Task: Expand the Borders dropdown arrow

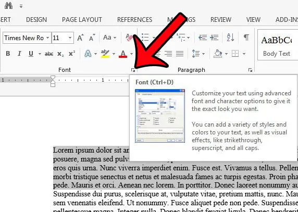Action: pyautogui.click(x=244, y=54)
